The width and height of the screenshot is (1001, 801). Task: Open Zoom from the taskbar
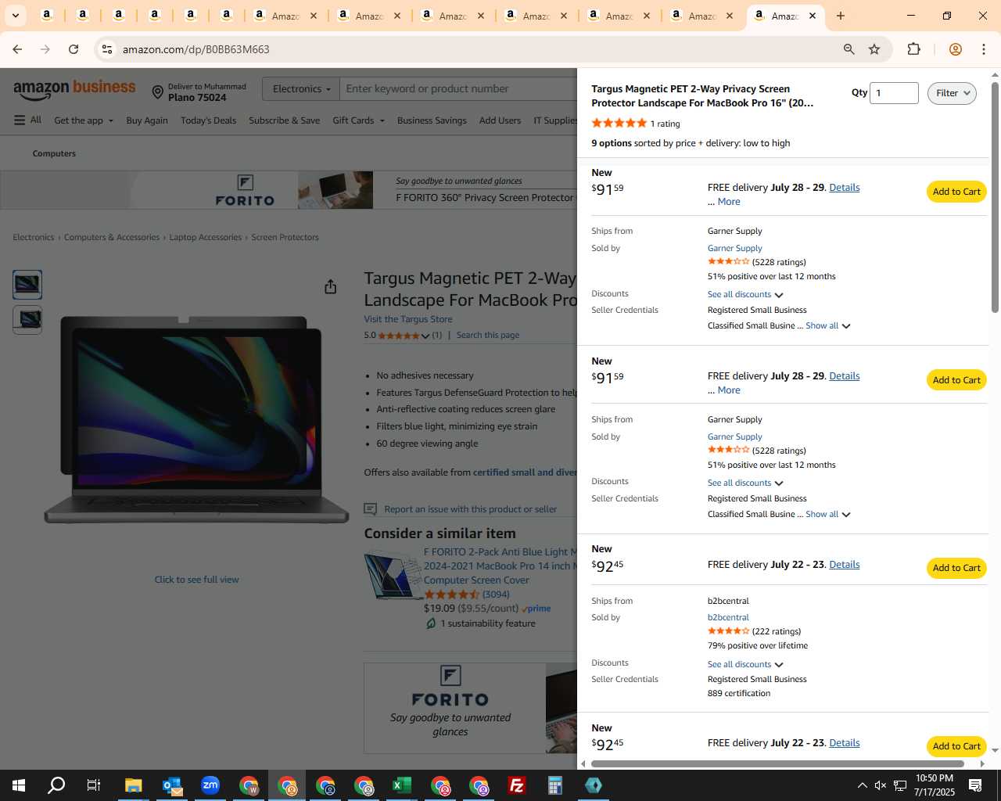[210, 785]
